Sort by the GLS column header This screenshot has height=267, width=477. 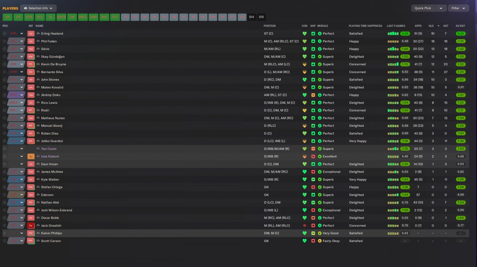pos(431,26)
